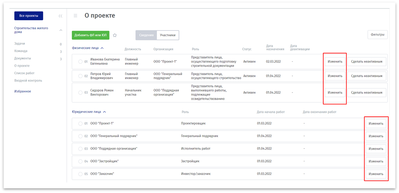Open the Фильтры panel
Image resolution: width=399 pixels, height=193 pixels.
378,35
